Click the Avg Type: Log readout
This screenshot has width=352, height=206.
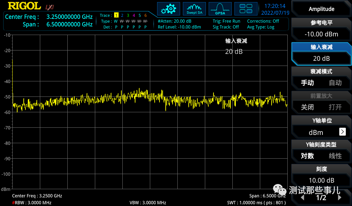(x=261, y=27)
